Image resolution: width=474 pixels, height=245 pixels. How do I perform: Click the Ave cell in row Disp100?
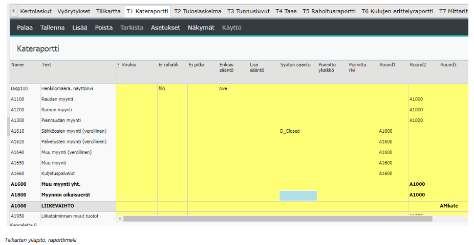click(x=223, y=88)
